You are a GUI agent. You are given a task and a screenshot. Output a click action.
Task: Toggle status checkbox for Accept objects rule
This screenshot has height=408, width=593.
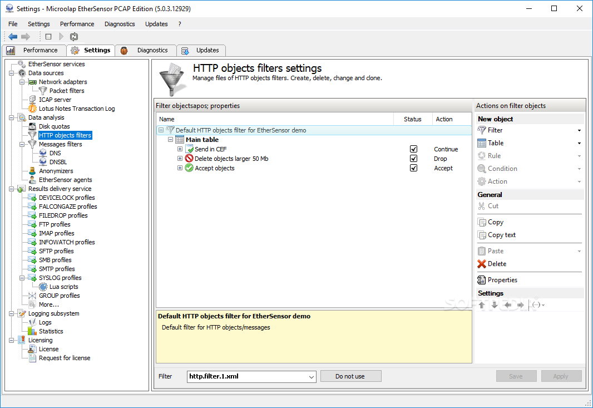[414, 168]
